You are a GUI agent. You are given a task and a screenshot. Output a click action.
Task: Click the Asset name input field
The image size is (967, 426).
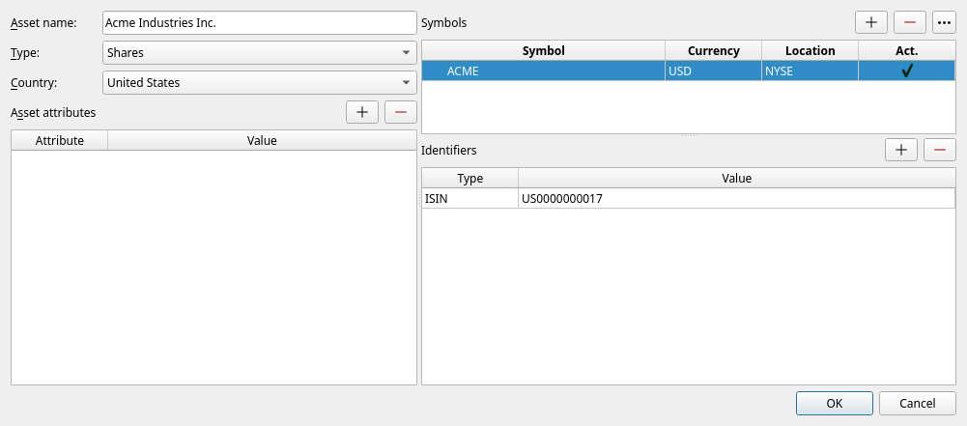[x=260, y=23]
